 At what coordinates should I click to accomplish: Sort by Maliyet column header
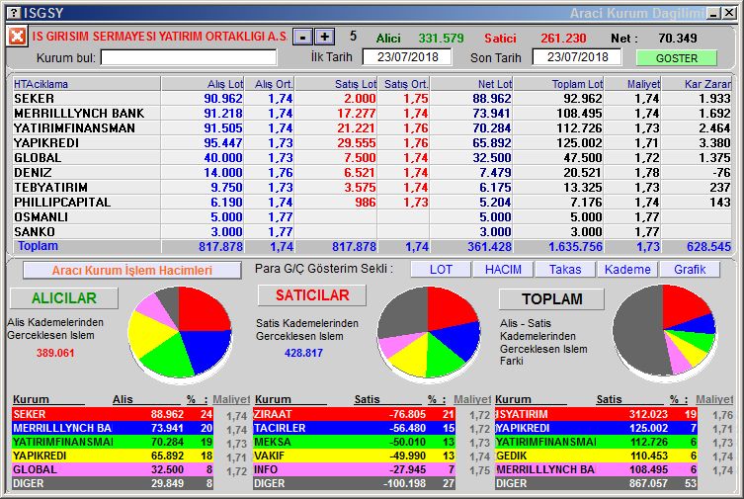pyautogui.click(x=633, y=84)
